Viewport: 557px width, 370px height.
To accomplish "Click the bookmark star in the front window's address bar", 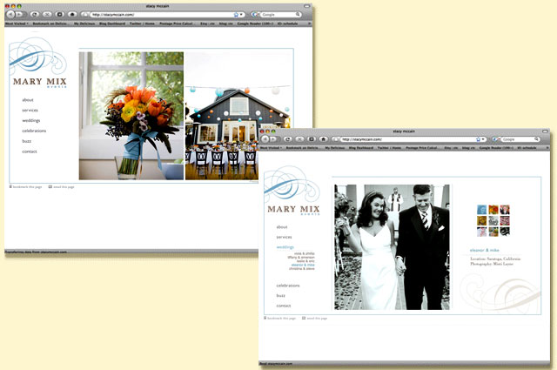I will [478, 139].
